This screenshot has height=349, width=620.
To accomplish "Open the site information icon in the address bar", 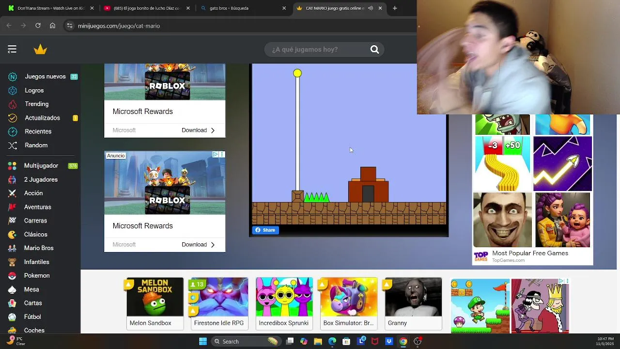I will 70,26.
